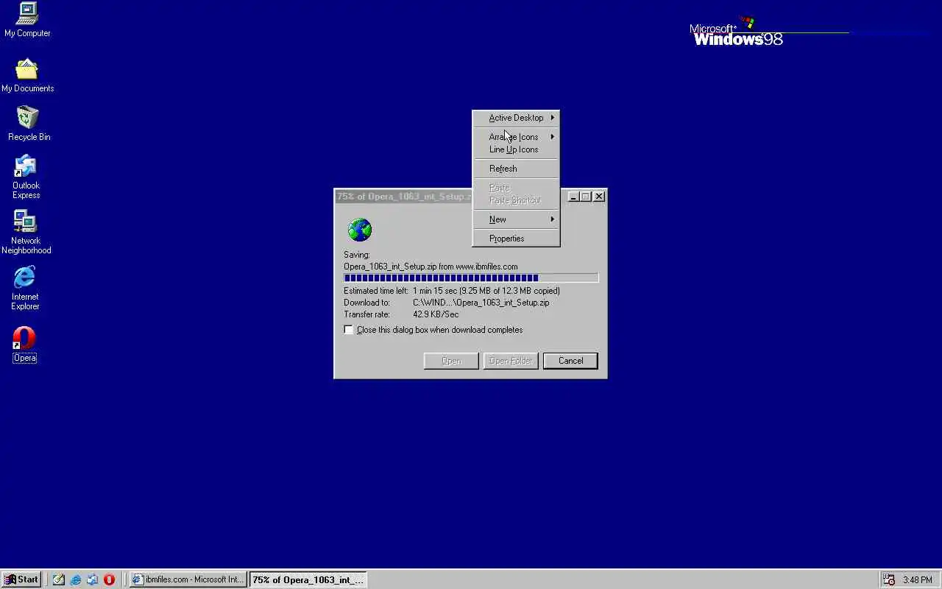Close the download dialog window
This screenshot has width=942, height=589.
point(599,196)
